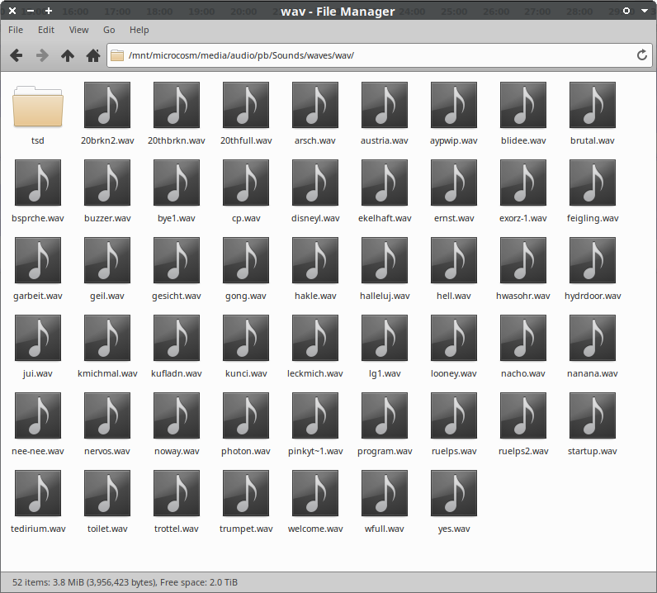Select the toilet.wav audio file
Screen dimensions: 657x593
[107, 494]
